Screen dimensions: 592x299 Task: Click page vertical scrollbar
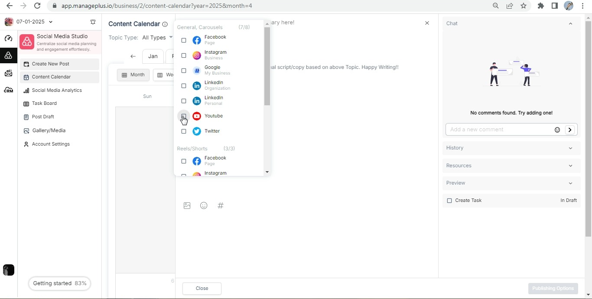(588, 129)
